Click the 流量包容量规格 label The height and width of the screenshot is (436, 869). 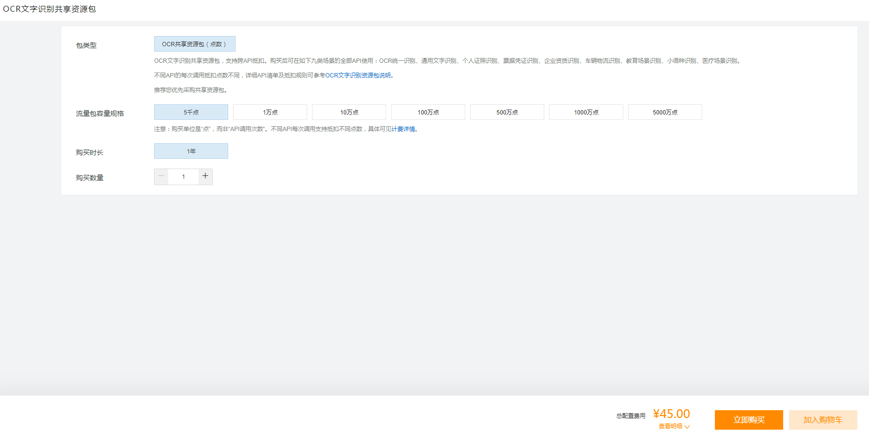100,114
